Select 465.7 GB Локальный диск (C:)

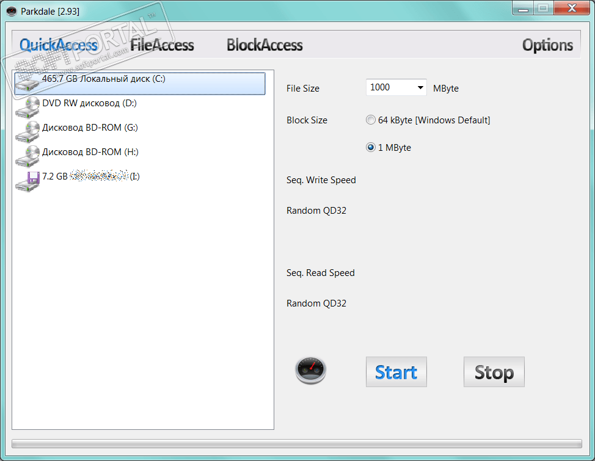point(140,84)
